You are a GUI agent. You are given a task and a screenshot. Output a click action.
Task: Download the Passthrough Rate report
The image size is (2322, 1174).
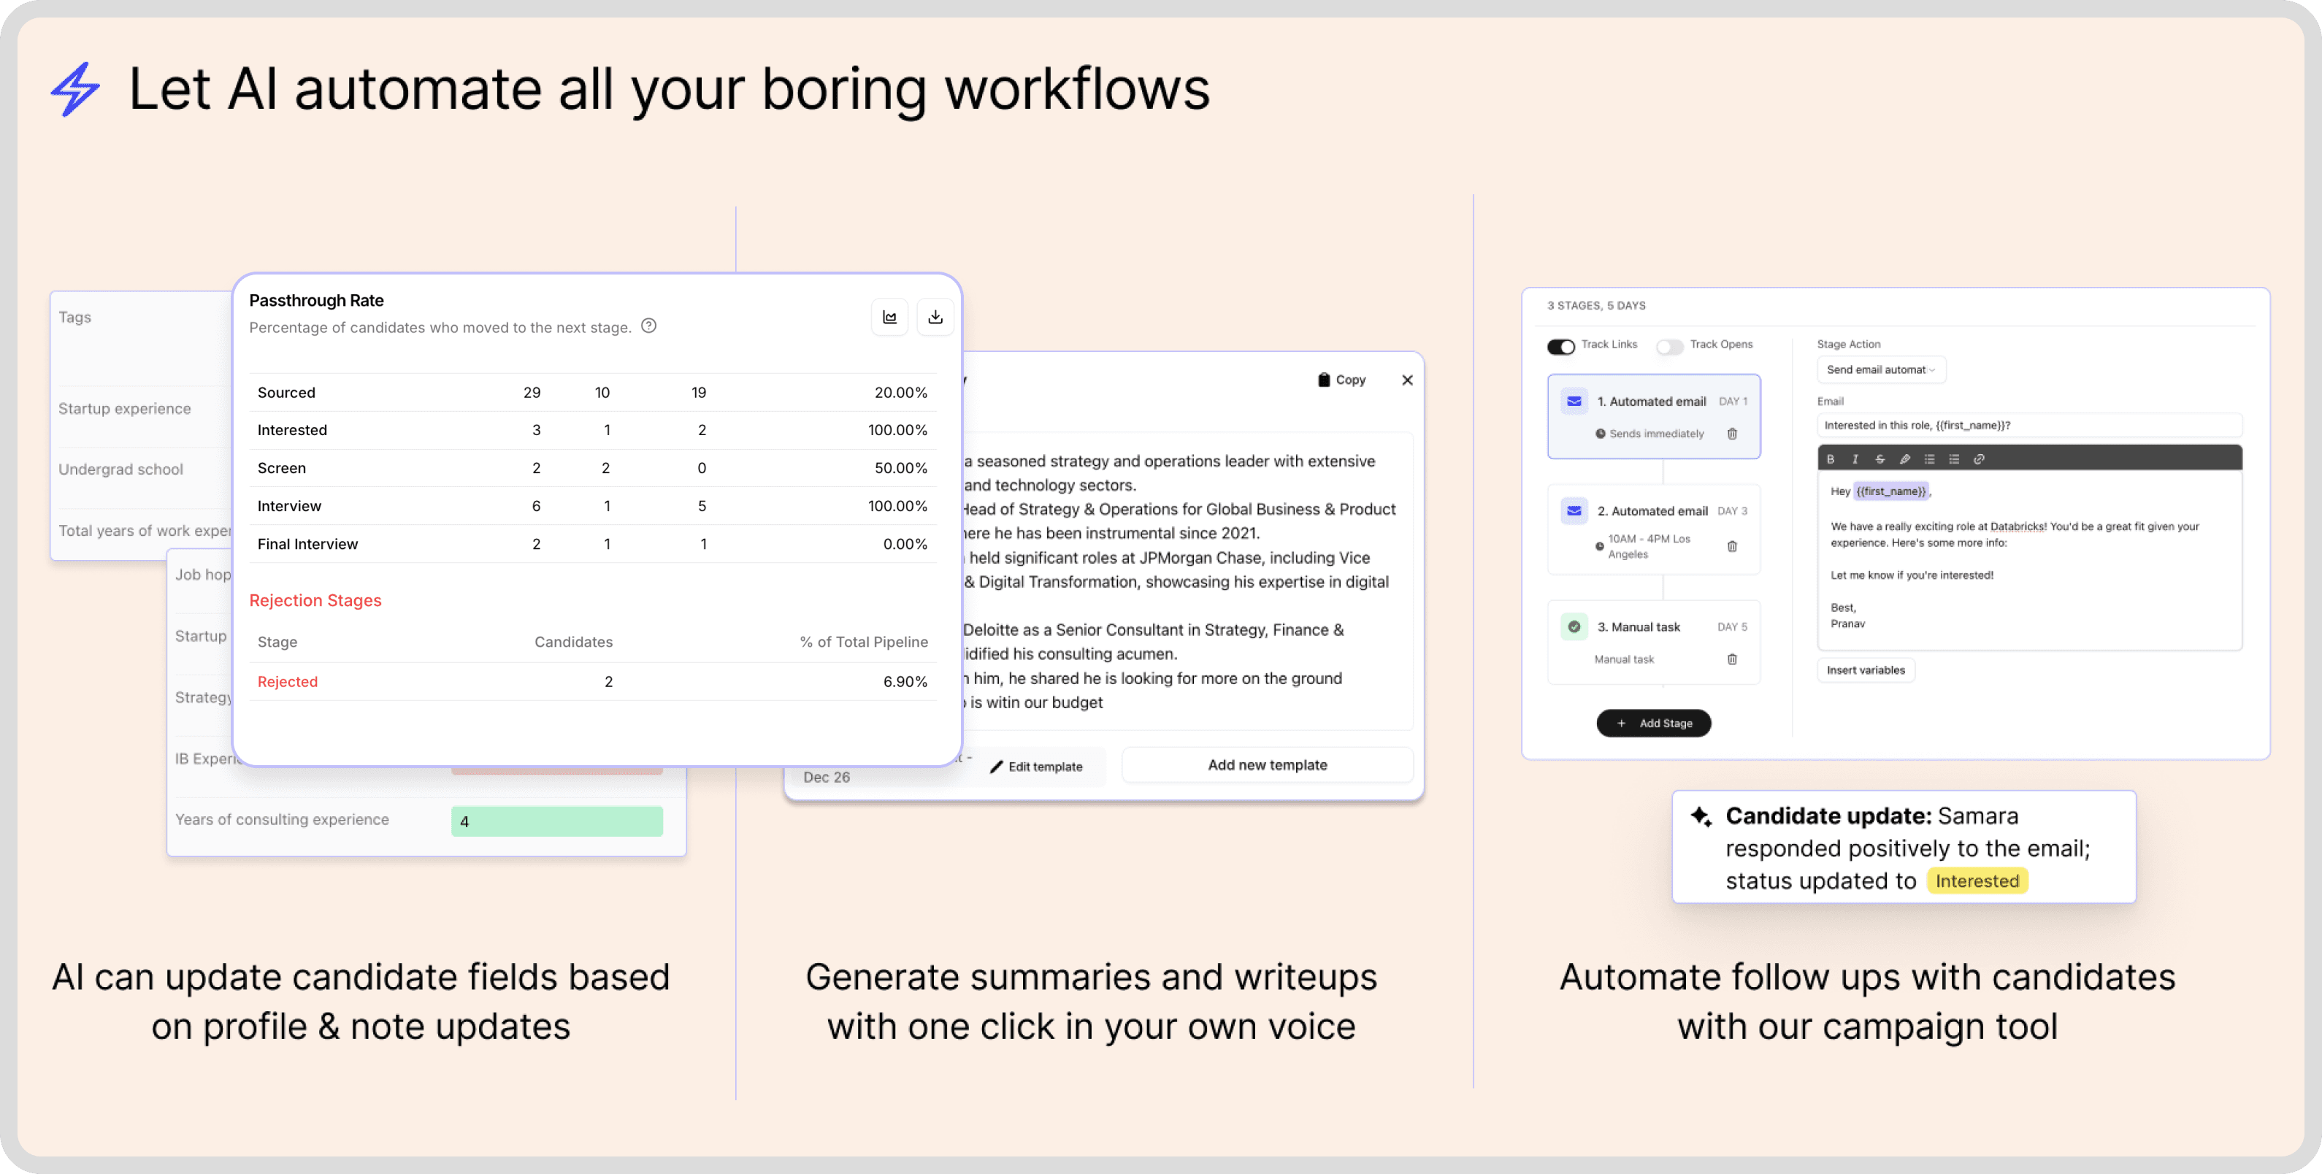(935, 317)
